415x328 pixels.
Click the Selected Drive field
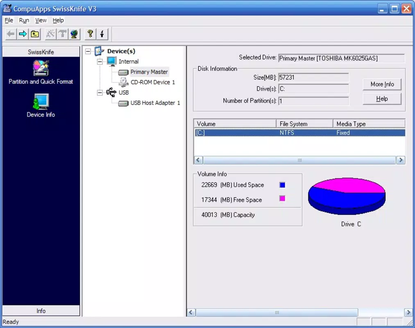(x=341, y=58)
